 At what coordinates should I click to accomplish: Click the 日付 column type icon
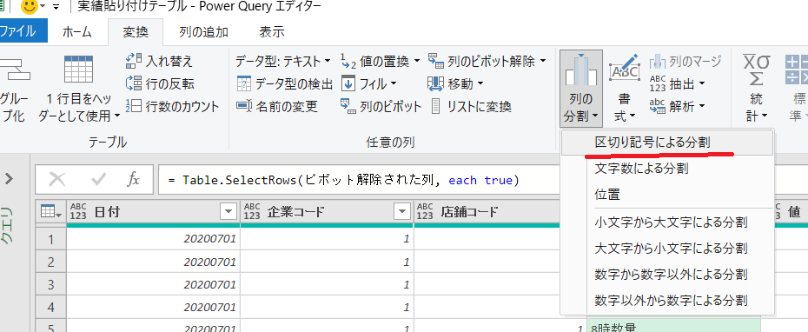(78, 211)
